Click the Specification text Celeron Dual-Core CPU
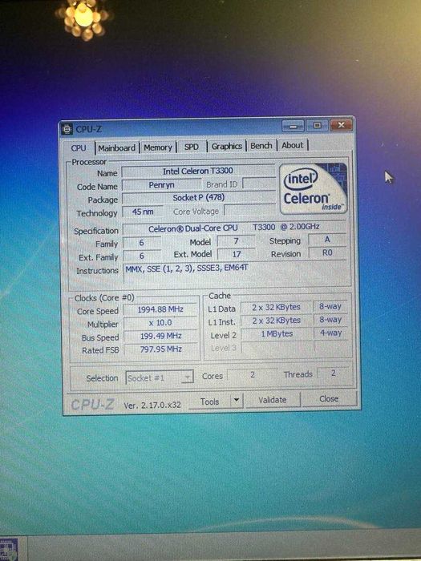The height and width of the screenshot is (561, 421). point(192,228)
